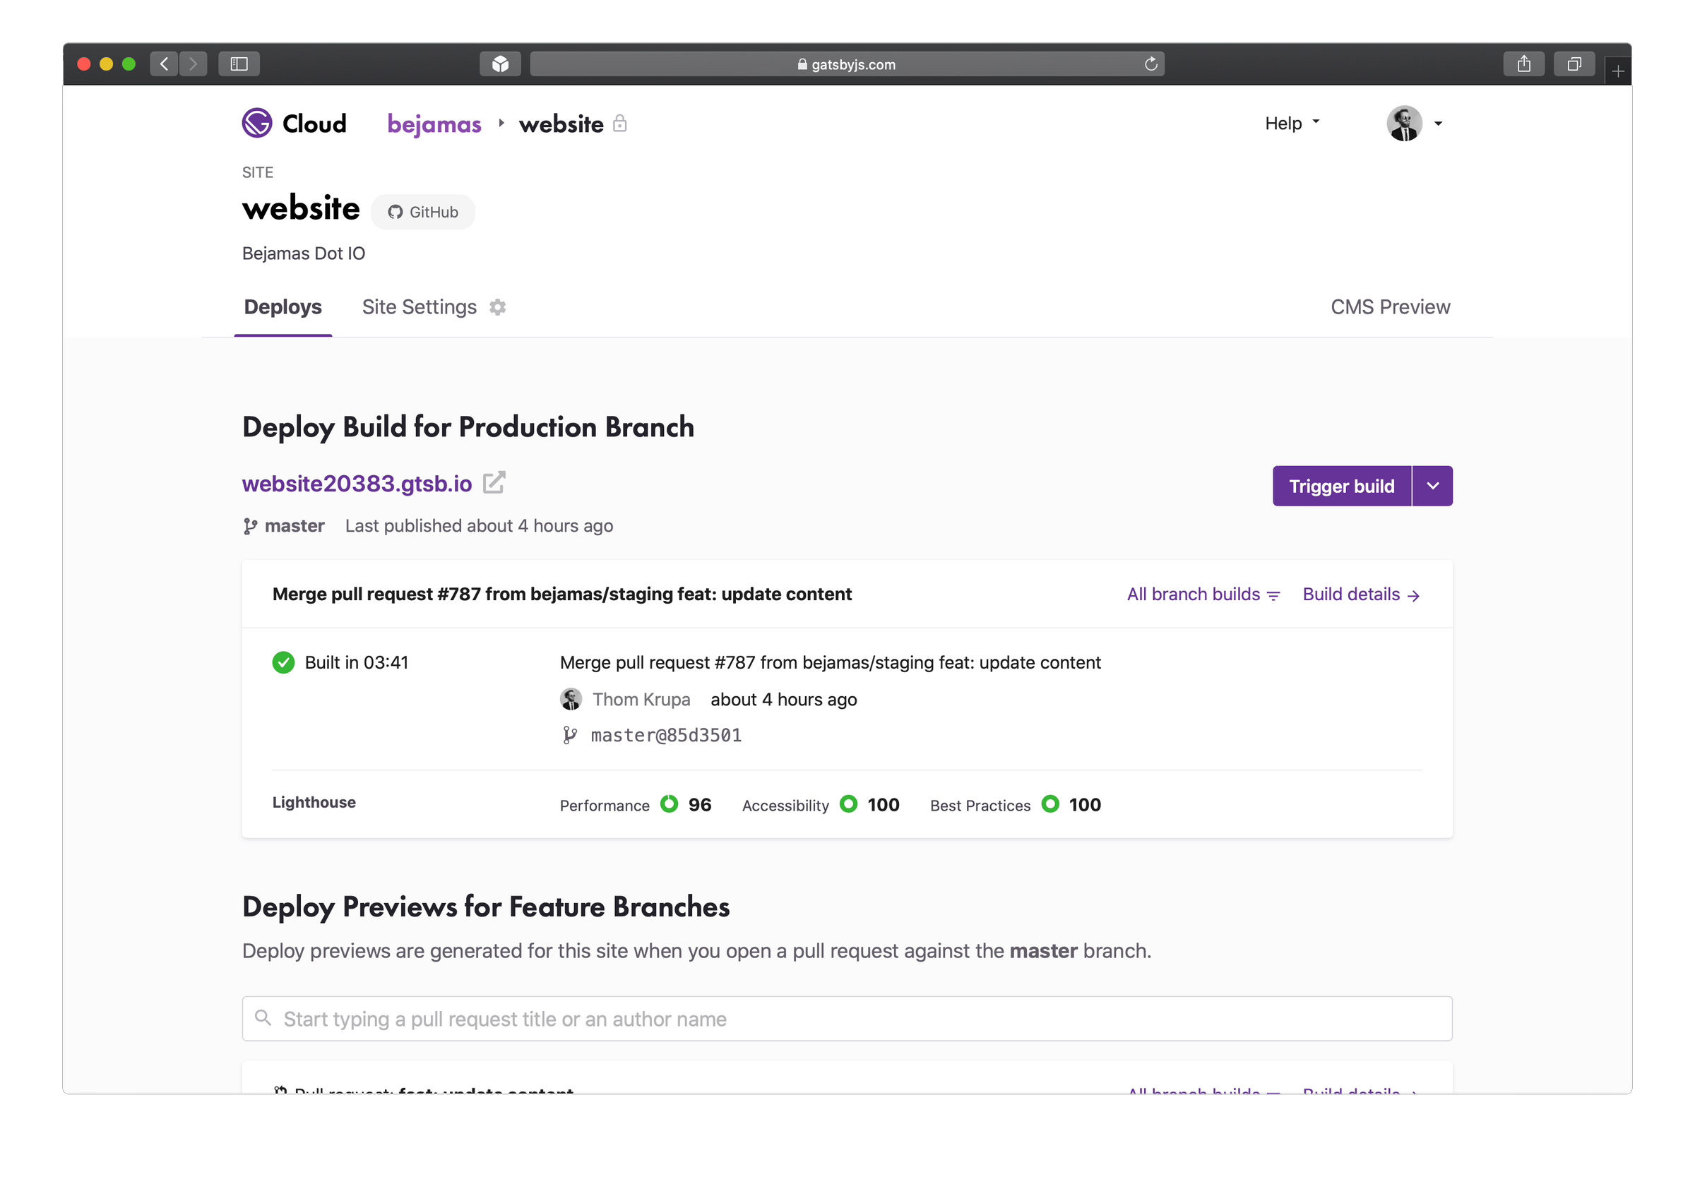Open Build details link for production build
1695x1177 pixels.
1360,595
